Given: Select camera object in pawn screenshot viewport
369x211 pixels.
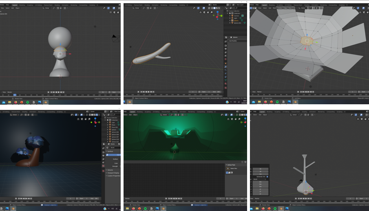Looking at the screenshot, I should pyautogui.click(x=115, y=38).
